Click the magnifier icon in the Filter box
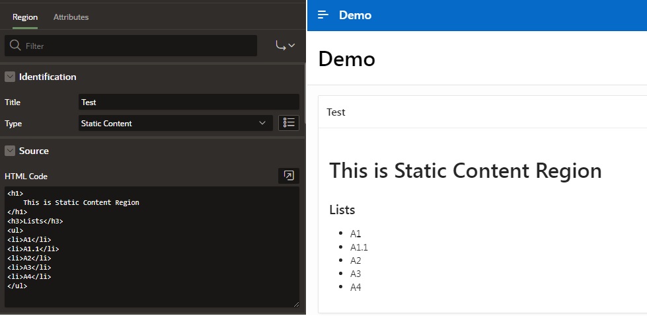The image size is (647, 316). coord(15,46)
